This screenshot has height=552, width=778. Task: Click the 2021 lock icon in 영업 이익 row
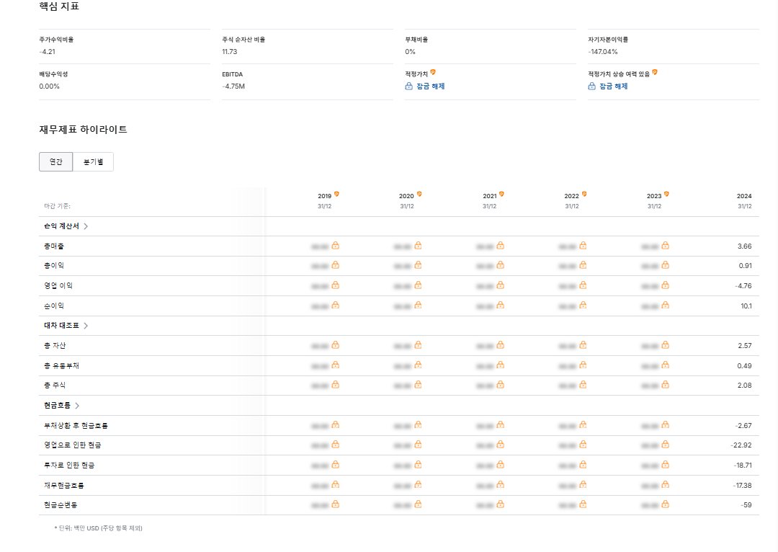pos(500,285)
